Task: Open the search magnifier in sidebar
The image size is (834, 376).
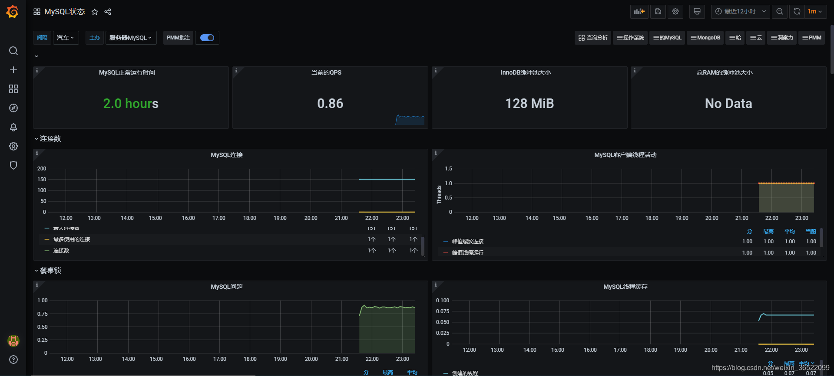Action: point(13,51)
